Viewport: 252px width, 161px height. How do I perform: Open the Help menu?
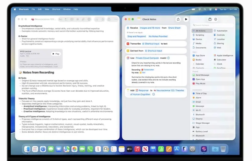76,9
